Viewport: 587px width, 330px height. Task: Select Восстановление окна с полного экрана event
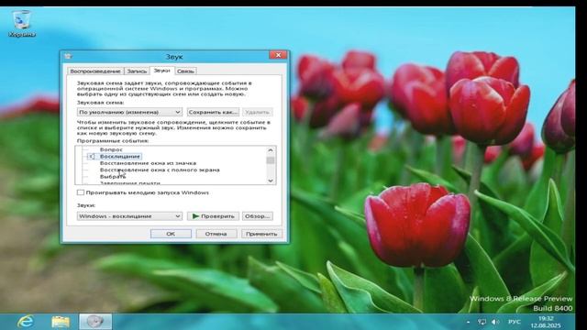(160, 170)
